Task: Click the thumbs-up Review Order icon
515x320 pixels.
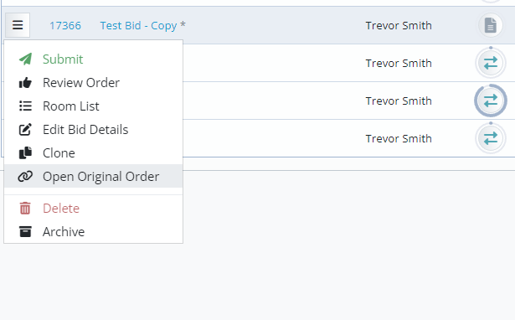Action: (x=25, y=83)
